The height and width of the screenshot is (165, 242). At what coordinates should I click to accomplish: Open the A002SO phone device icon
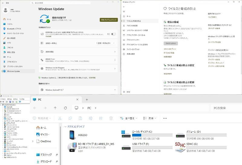coord(72,135)
